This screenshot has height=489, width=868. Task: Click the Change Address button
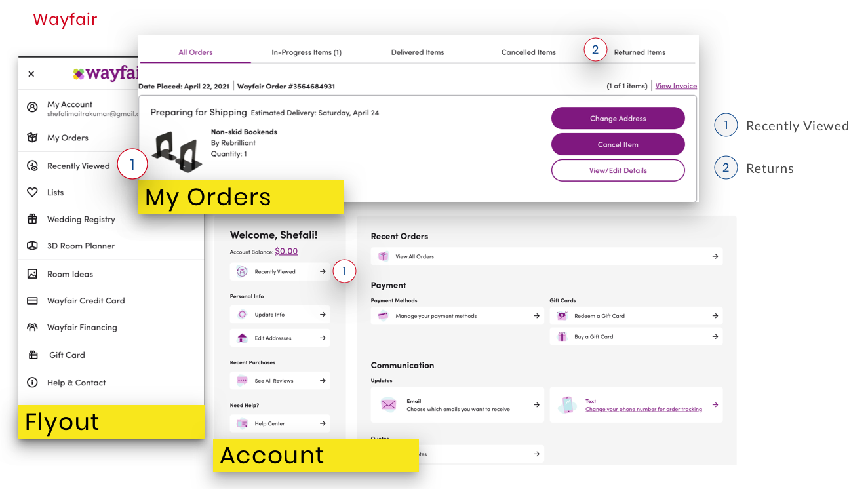[618, 119]
